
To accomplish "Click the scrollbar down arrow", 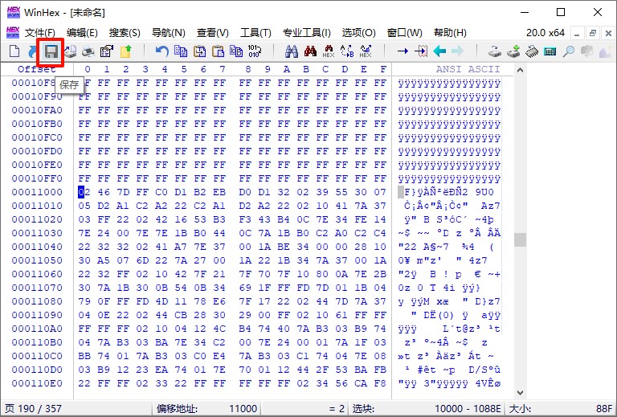I will pos(520,393).
